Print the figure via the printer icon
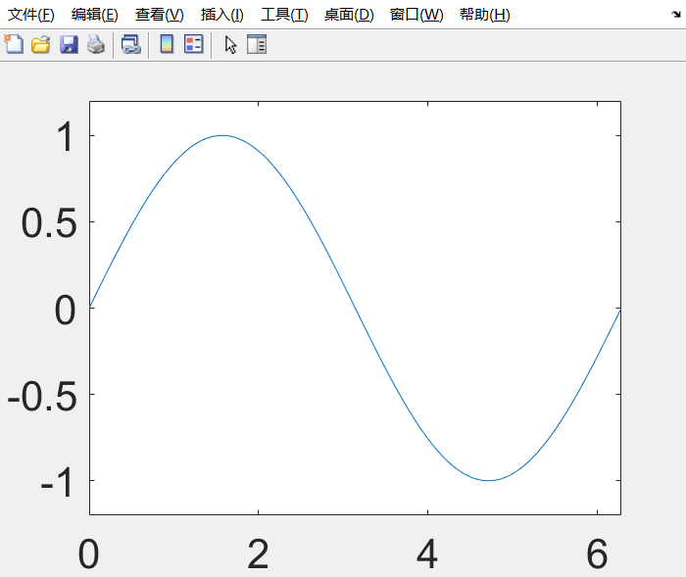 [96, 45]
